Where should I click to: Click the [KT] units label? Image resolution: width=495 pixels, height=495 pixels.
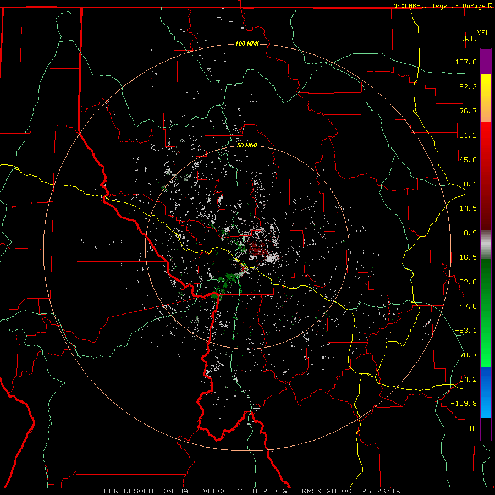point(470,38)
